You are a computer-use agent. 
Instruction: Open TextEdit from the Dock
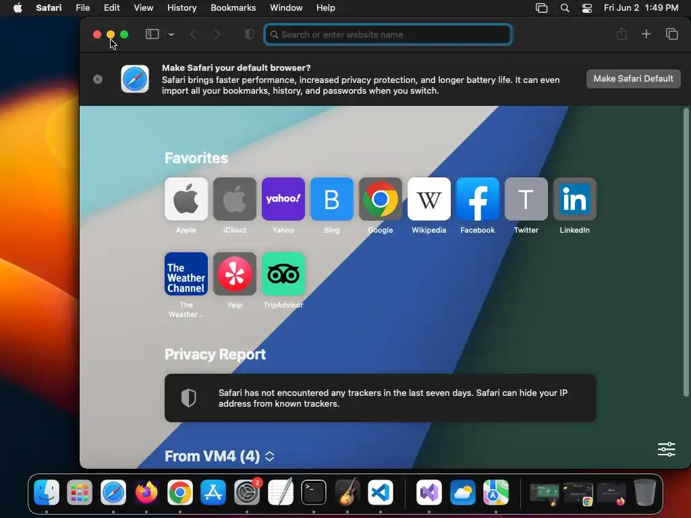(280, 492)
